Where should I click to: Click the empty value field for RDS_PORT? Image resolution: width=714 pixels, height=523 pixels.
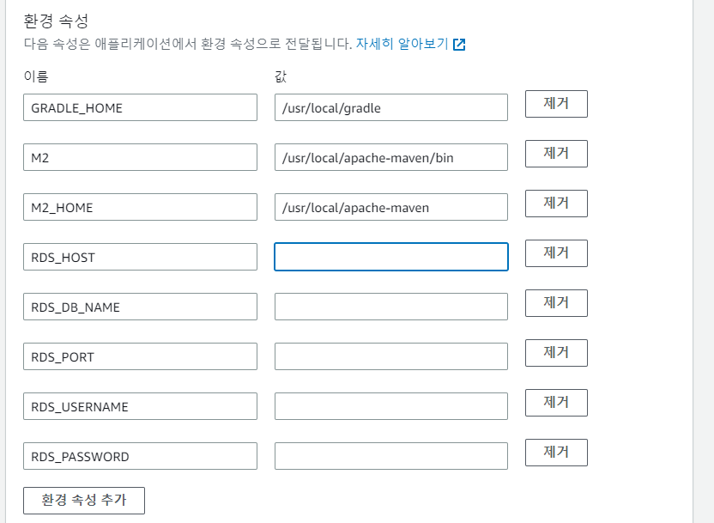coord(391,356)
